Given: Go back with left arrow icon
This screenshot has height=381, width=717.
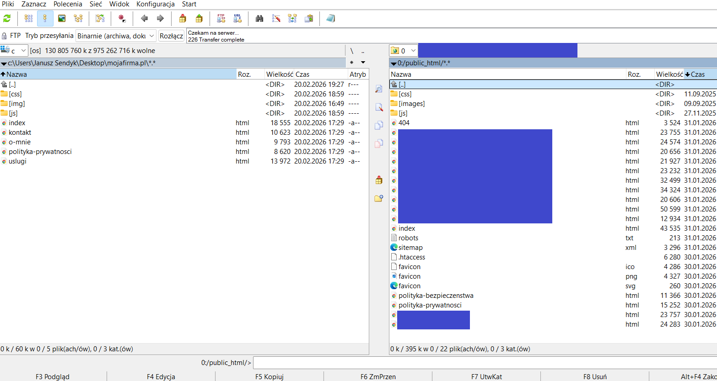Looking at the screenshot, I should (145, 19).
